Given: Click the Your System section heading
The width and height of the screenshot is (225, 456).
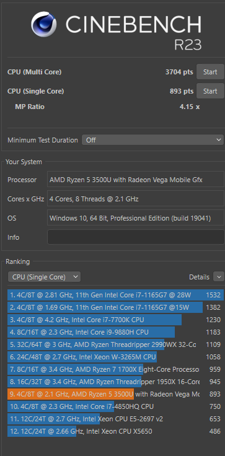Looking at the screenshot, I should click(x=24, y=162).
